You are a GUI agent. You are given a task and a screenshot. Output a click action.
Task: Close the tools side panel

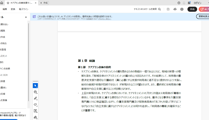point(26,17)
